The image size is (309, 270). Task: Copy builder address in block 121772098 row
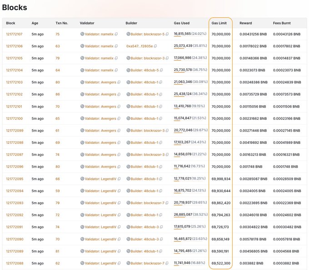[x=160, y=143]
